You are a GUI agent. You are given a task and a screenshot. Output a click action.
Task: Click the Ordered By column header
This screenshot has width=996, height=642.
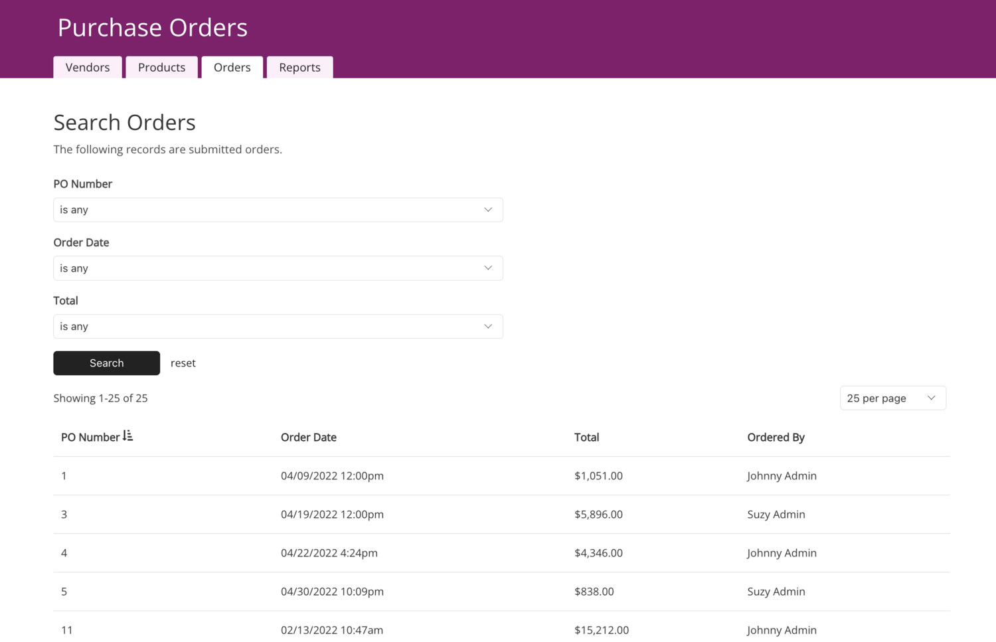(x=775, y=438)
